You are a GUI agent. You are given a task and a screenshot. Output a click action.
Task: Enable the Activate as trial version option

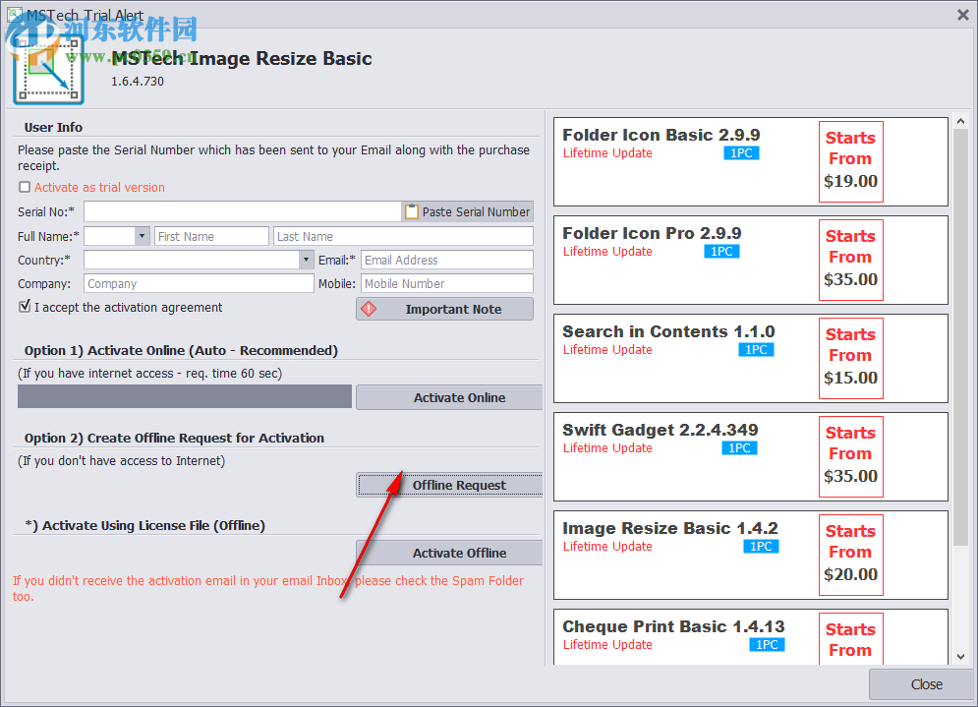[x=24, y=187]
